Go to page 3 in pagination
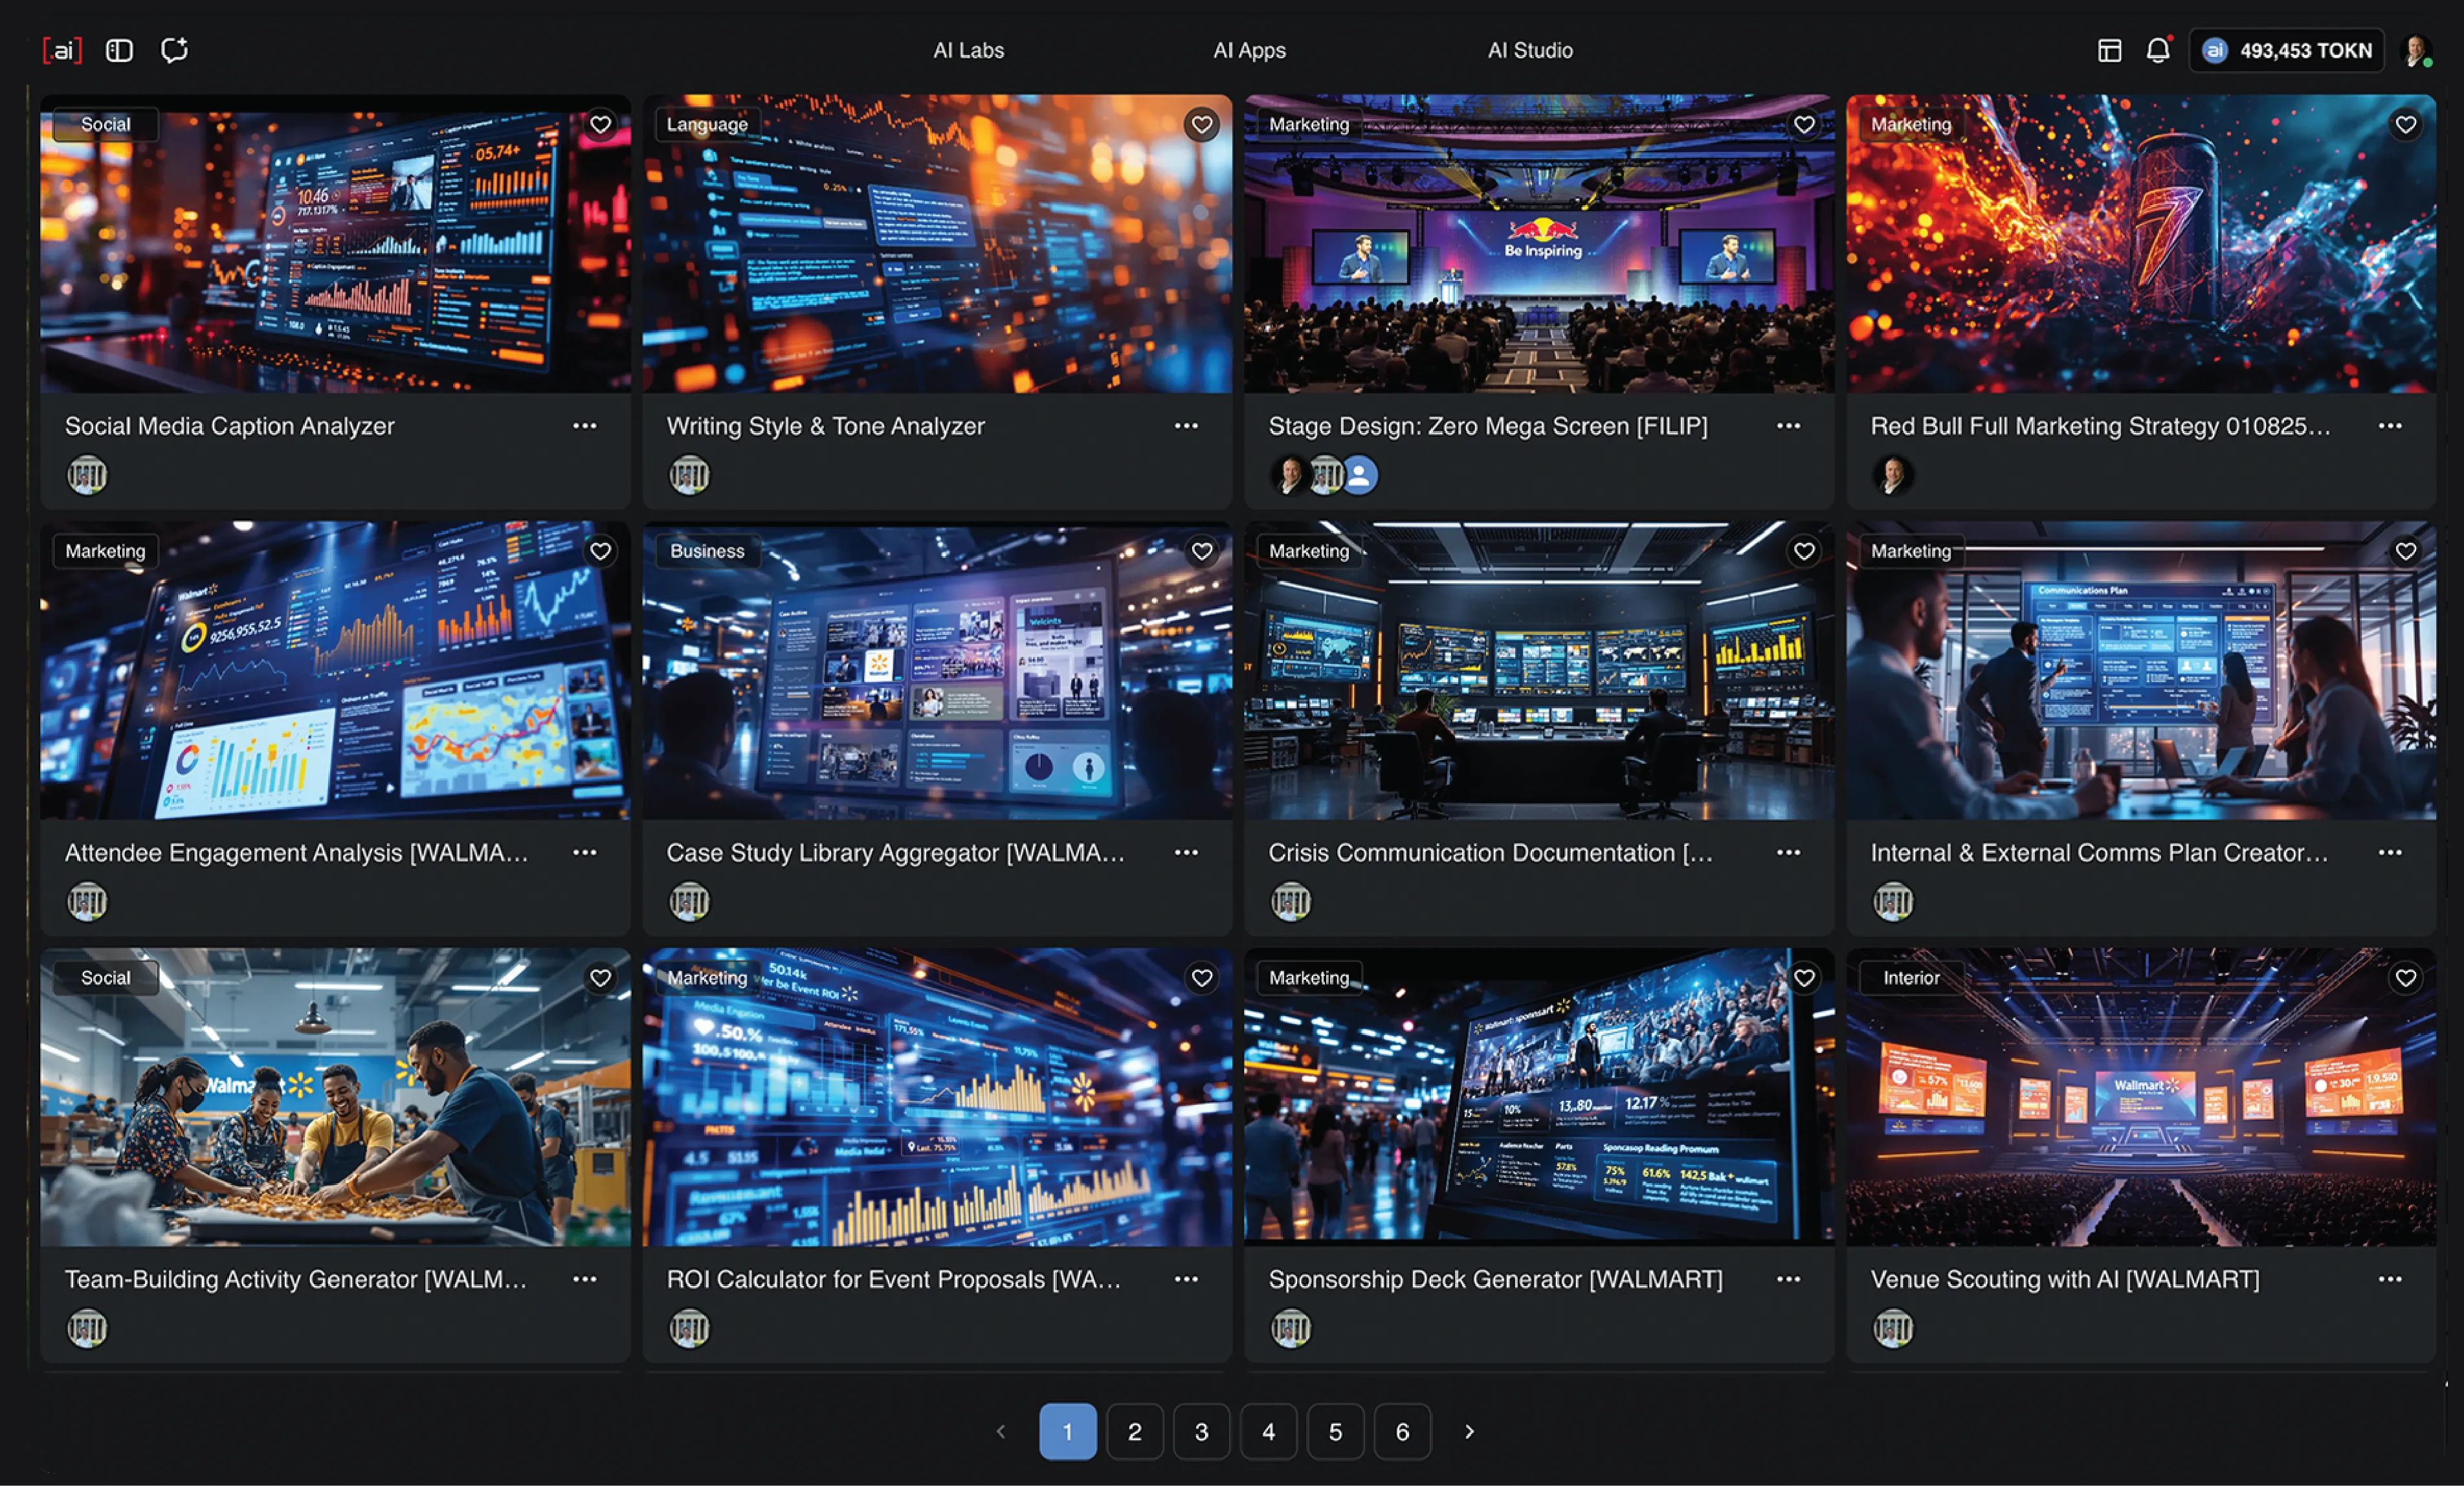This screenshot has height=1486, width=2464. 1201,1432
